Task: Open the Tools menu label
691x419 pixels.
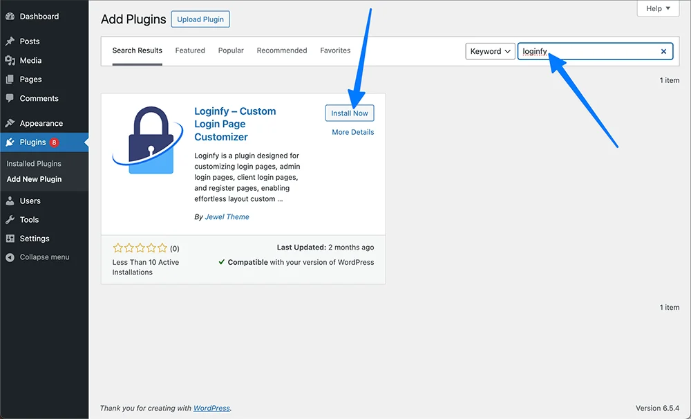Action: [x=29, y=220]
